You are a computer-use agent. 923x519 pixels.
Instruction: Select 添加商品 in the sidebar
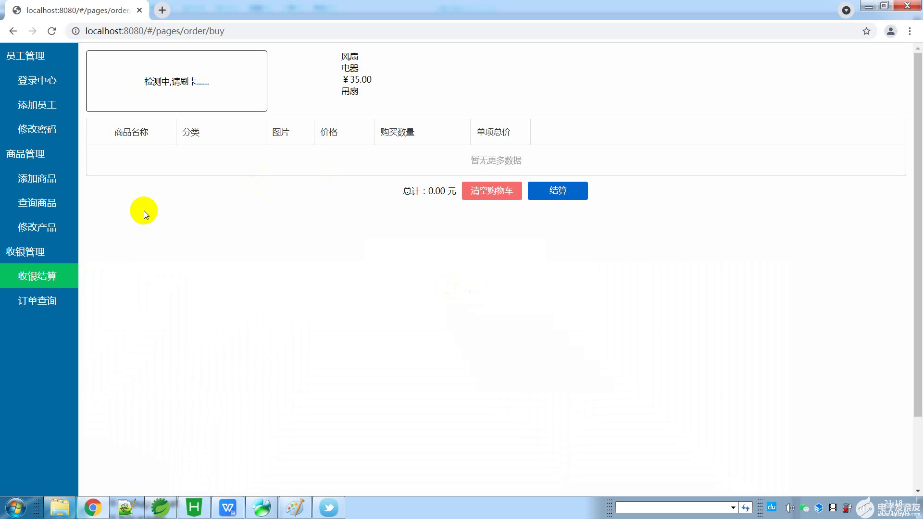pyautogui.click(x=37, y=179)
